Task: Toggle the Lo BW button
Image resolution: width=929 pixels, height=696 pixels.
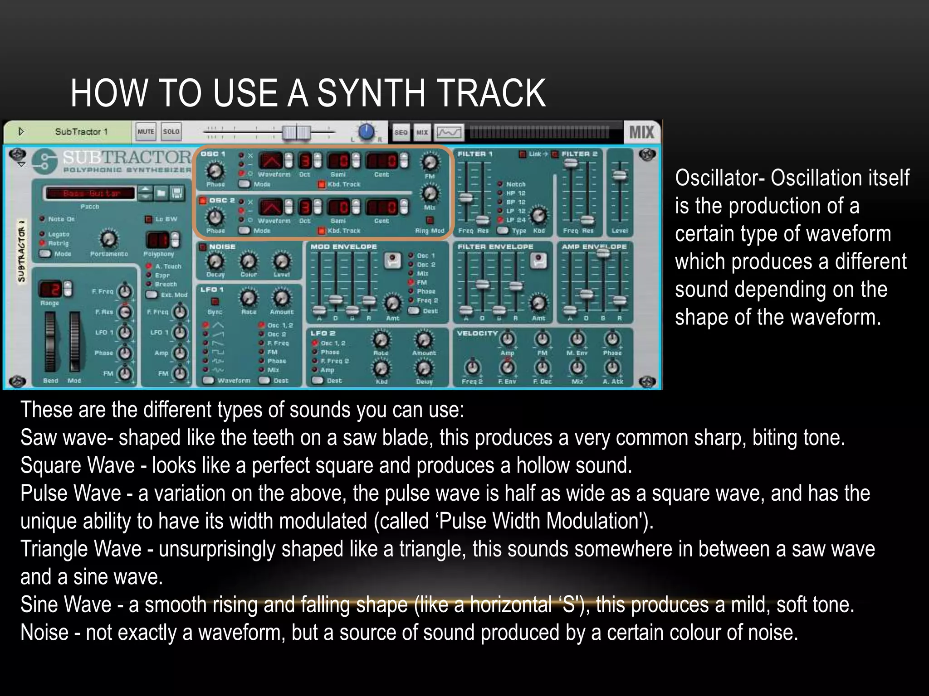Action: coord(148,219)
